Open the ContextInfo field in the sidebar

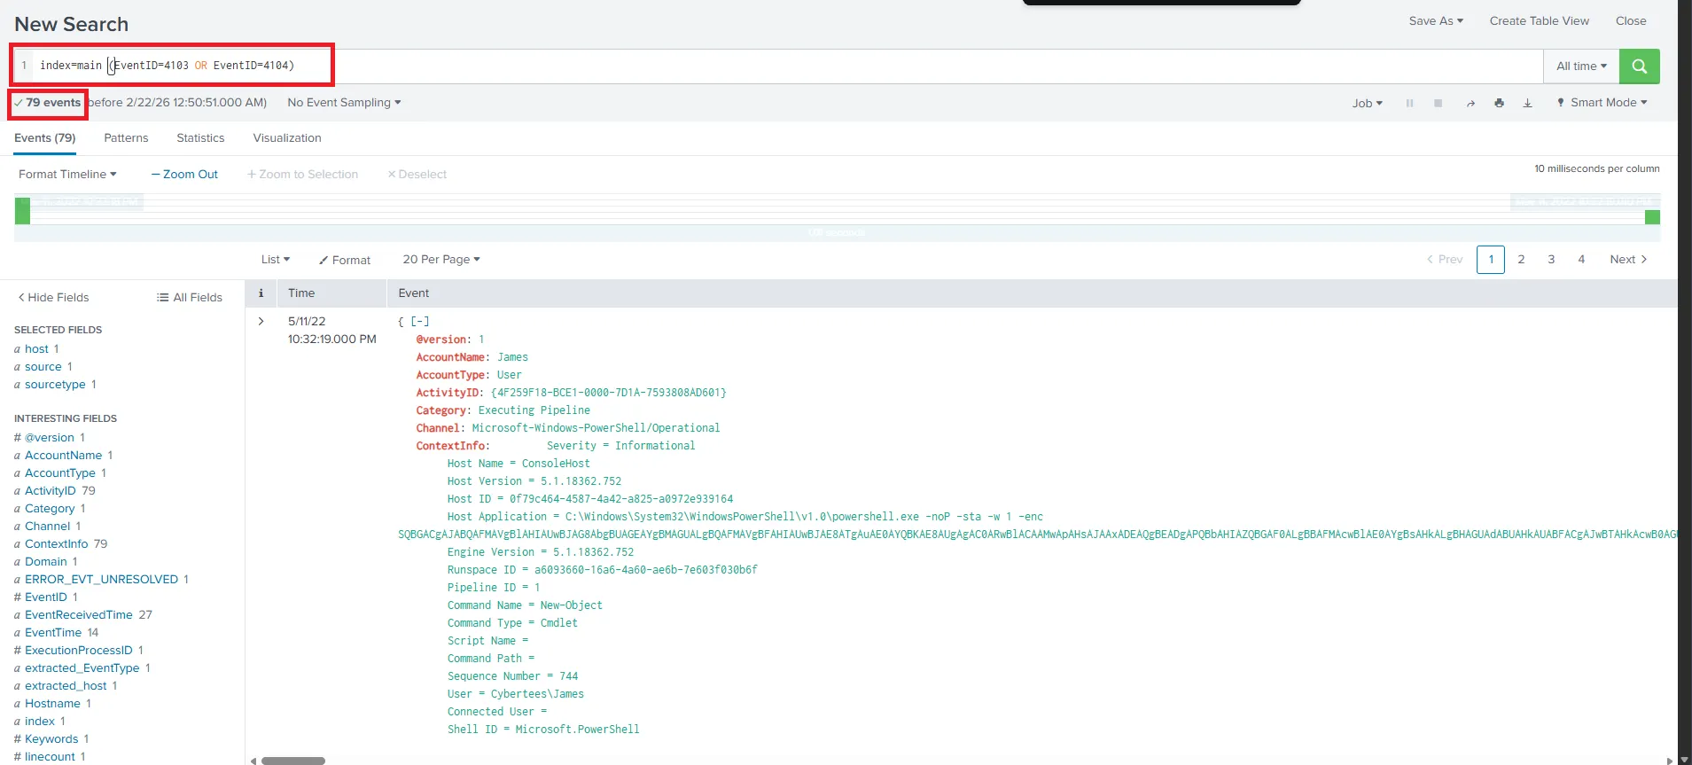[57, 543]
